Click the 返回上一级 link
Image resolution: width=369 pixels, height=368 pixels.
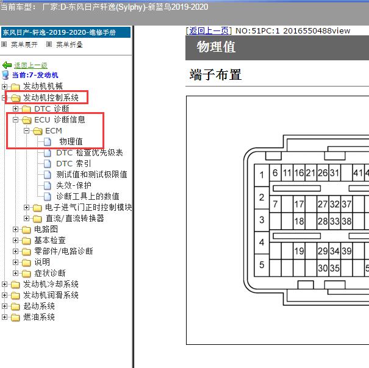pyautogui.click(x=30, y=65)
